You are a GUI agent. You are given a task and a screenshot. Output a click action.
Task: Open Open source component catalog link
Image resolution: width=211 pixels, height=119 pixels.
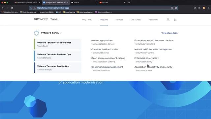[108, 58]
